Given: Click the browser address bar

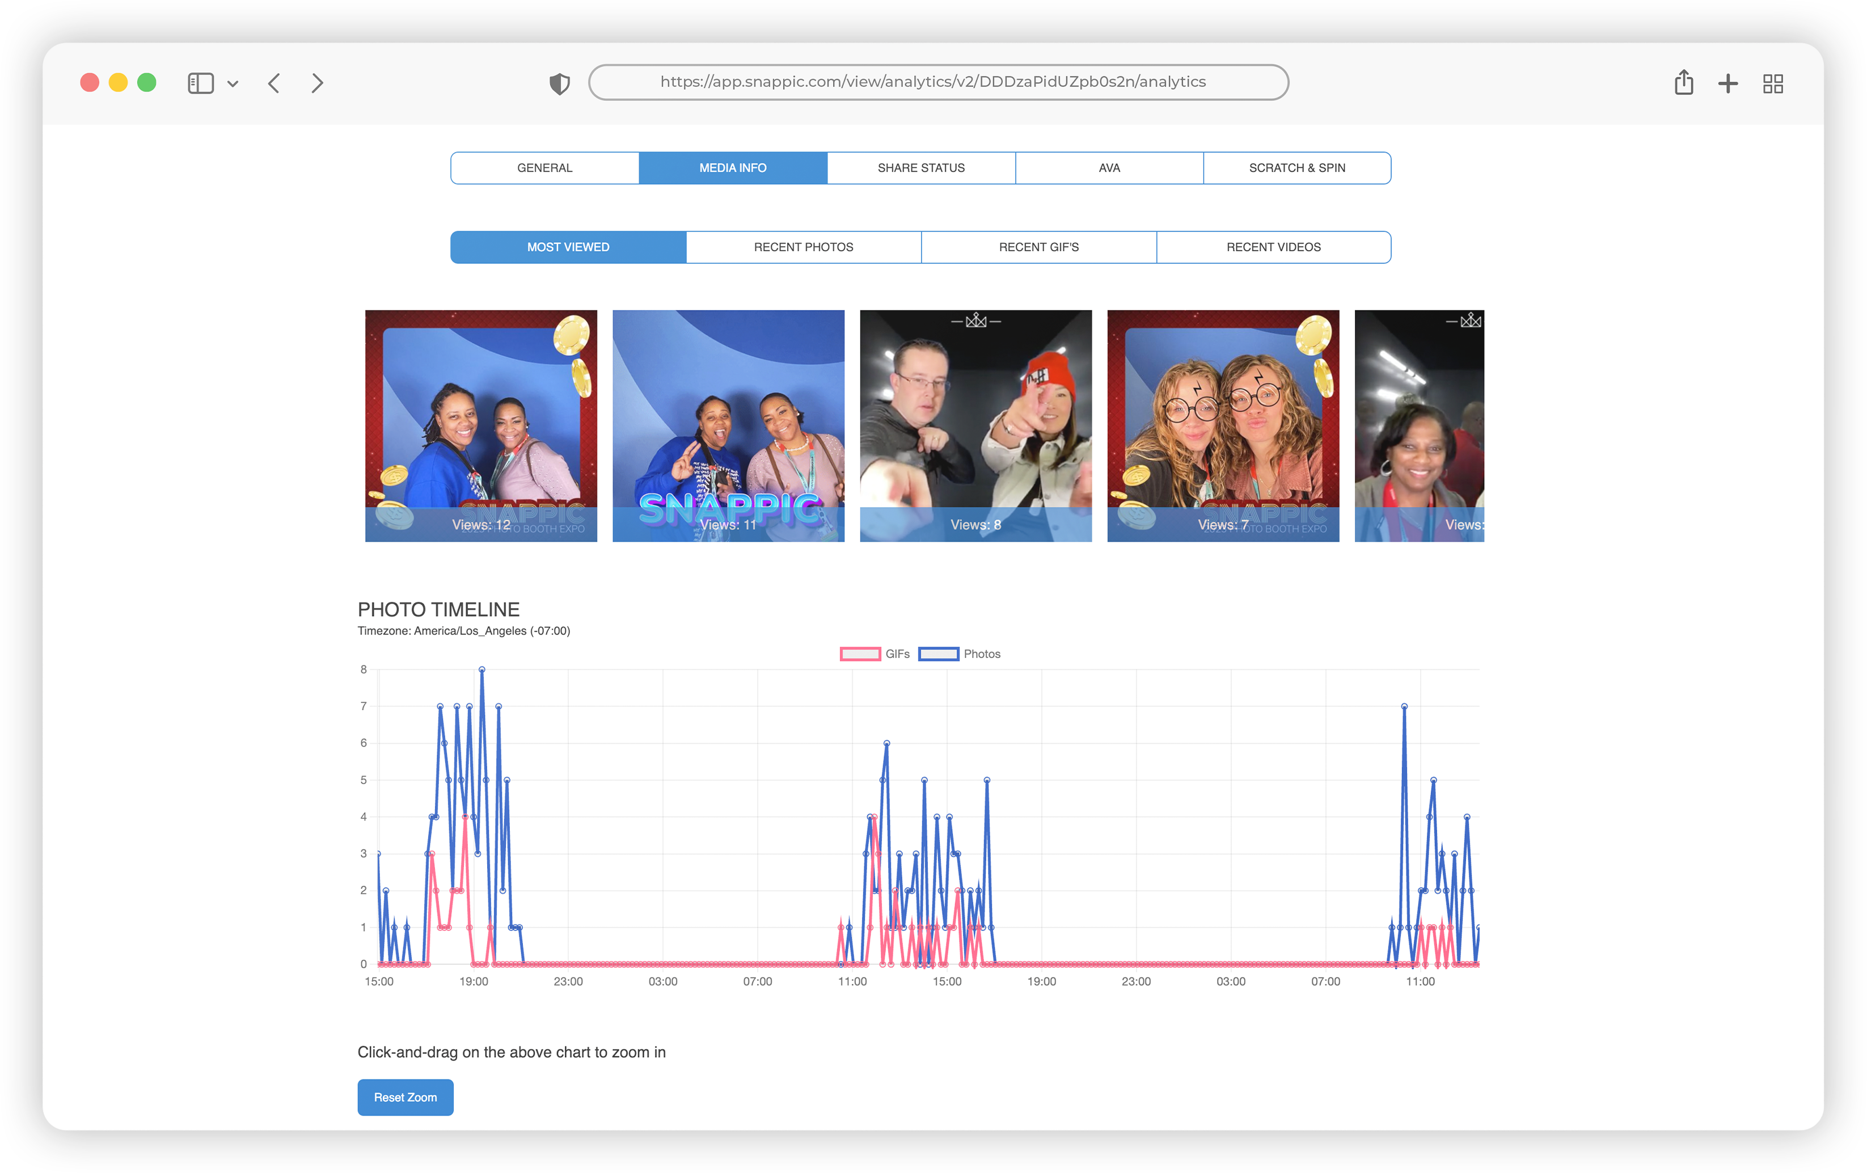Looking at the screenshot, I should [x=938, y=82].
